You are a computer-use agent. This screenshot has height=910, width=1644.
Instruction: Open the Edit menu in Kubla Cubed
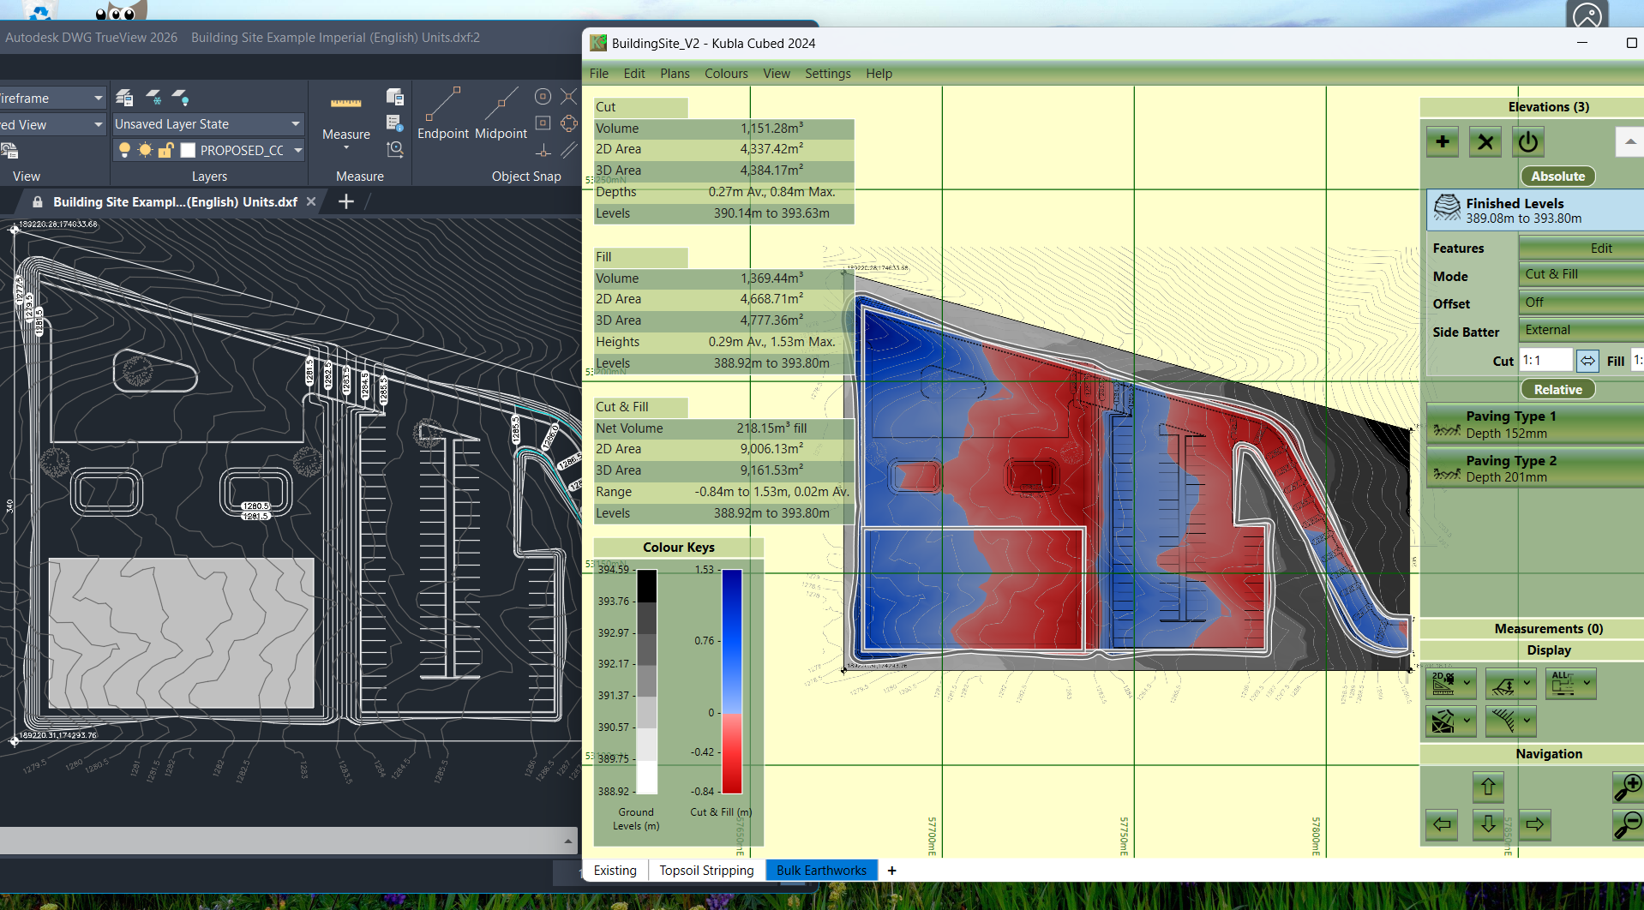tap(634, 74)
